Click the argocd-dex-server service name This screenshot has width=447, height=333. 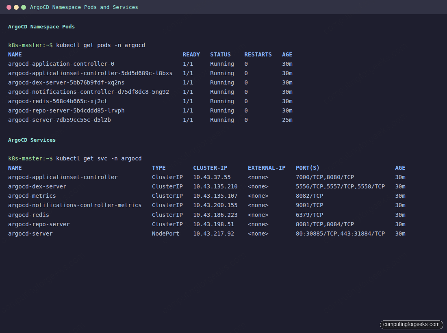pyautogui.click(x=37, y=186)
